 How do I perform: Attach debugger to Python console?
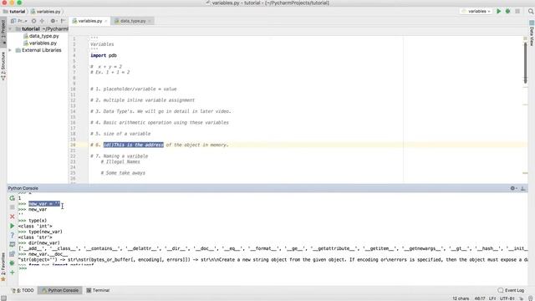point(13,263)
